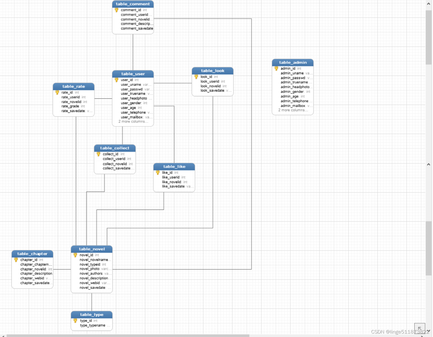
Task: Click the scroll-up arrow of the lower vertical scrollbar
Action: (x=429, y=164)
